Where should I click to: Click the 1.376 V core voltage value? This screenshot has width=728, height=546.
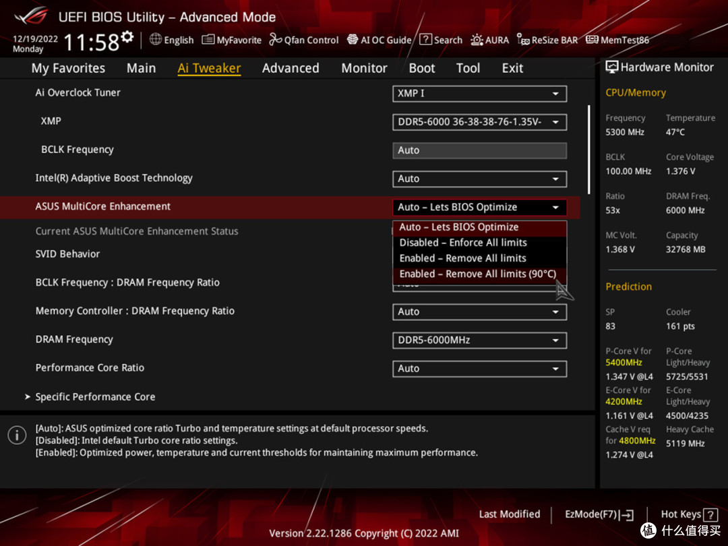tap(681, 171)
